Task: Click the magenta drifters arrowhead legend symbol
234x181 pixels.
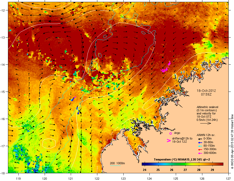Action: tap(169, 140)
